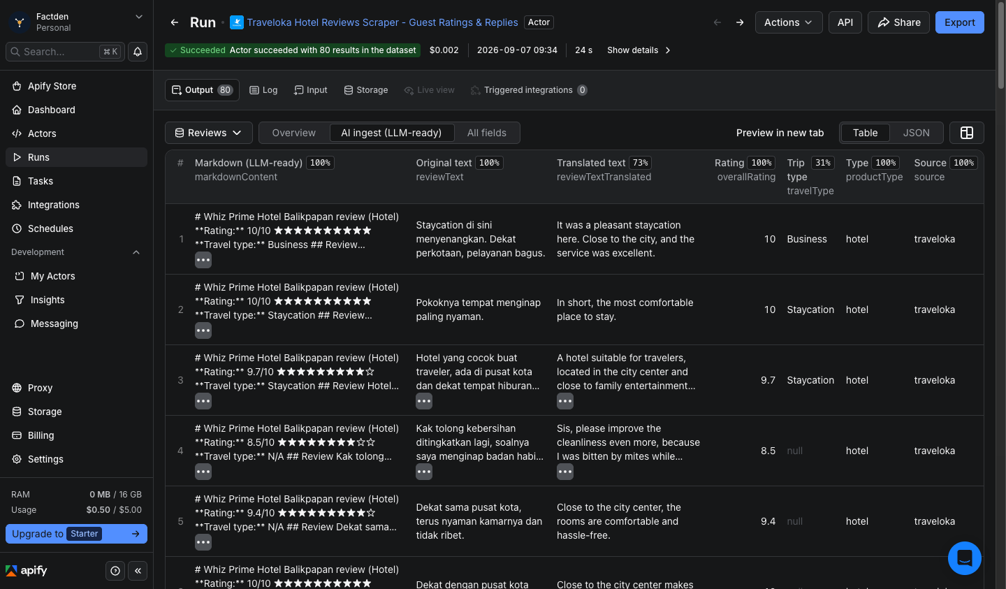The width and height of the screenshot is (1006, 589).
Task: Open Schedules in the sidebar
Action: point(76,228)
